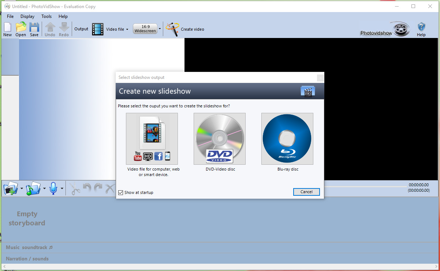Click the Create video wand icon

coord(172,29)
